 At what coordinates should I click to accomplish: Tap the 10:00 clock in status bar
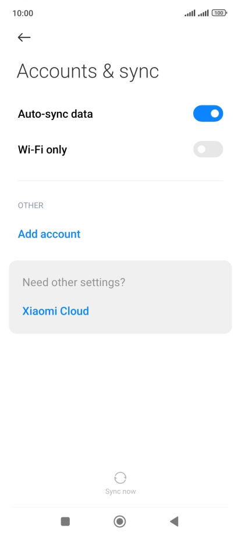pyautogui.click(x=23, y=13)
